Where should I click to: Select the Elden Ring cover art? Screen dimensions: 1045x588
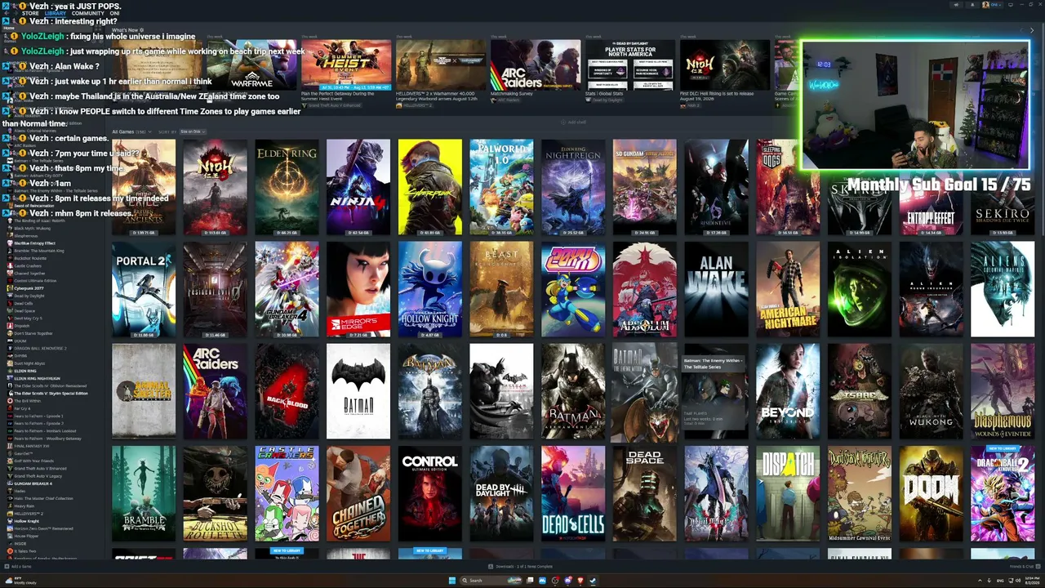pyautogui.click(x=287, y=187)
